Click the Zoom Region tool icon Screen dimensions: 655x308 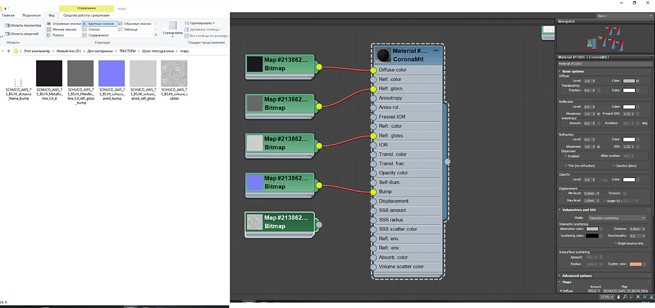point(632,297)
